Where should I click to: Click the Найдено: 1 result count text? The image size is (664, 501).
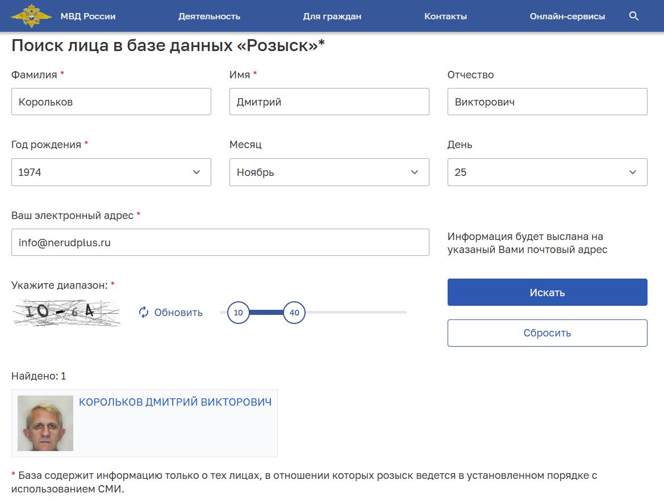coord(39,376)
